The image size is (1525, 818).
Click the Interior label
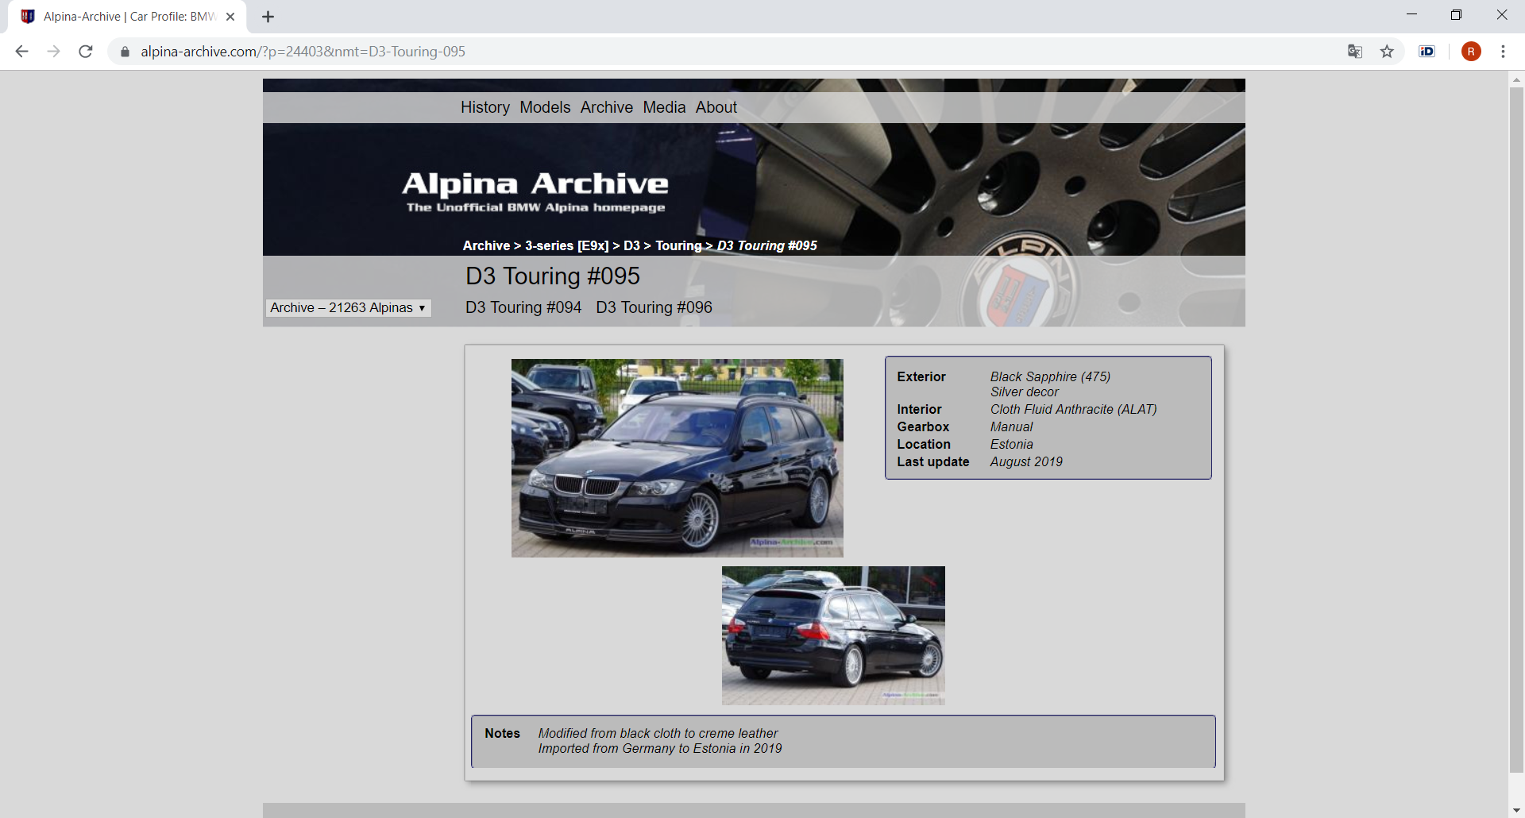tap(919, 410)
